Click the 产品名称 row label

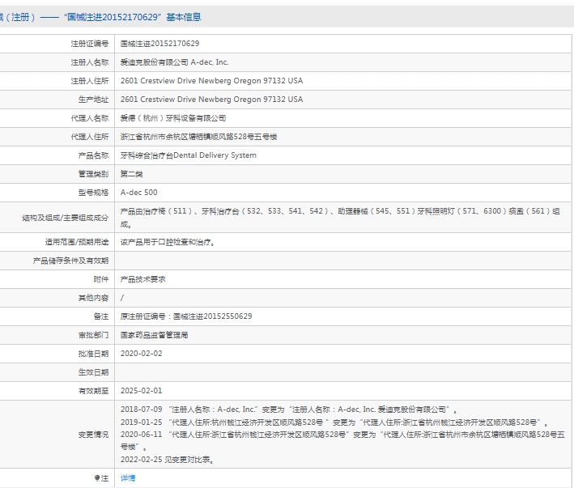click(93, 155)
